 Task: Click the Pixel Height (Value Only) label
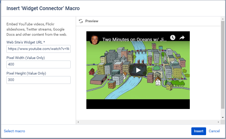[x=26, y=73]
